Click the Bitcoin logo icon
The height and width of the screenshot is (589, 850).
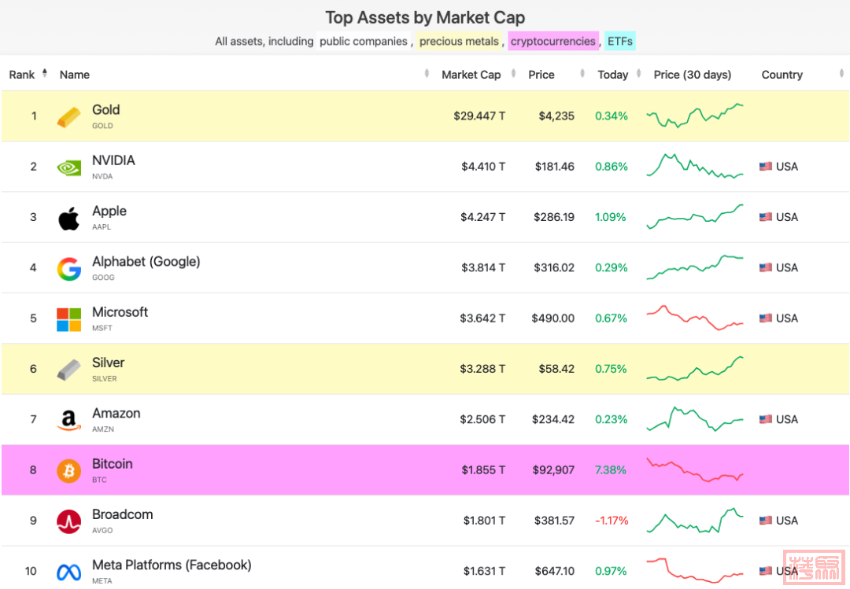click(x=68, y=471)
